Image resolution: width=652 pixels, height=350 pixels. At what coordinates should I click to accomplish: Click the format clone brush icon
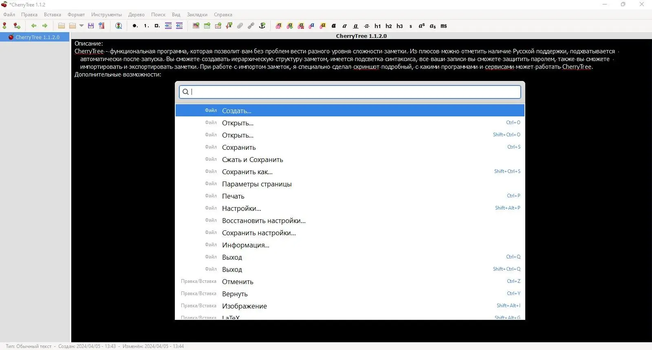tap(278, 26)
